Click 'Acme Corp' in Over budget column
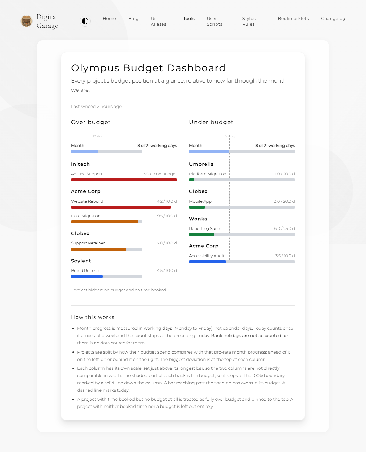 [x=86, y=191]
